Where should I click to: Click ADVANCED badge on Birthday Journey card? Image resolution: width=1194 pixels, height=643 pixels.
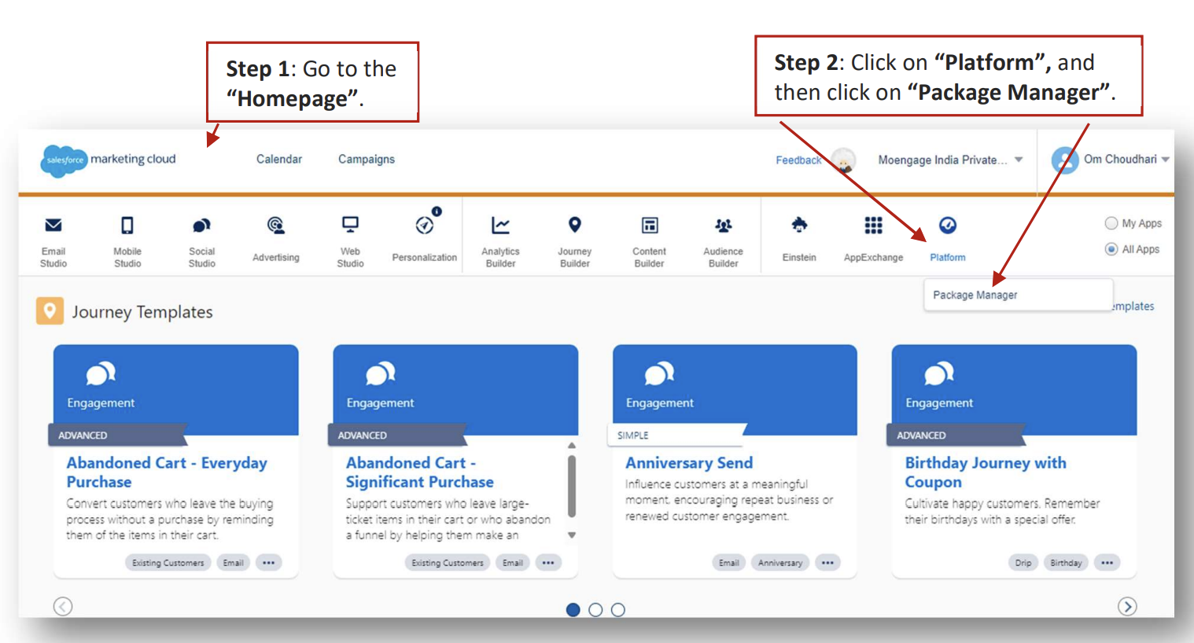tap(956, 435)
